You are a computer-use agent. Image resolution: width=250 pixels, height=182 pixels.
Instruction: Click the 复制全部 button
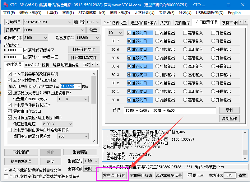pyautogui.click(x=229, y=119)
